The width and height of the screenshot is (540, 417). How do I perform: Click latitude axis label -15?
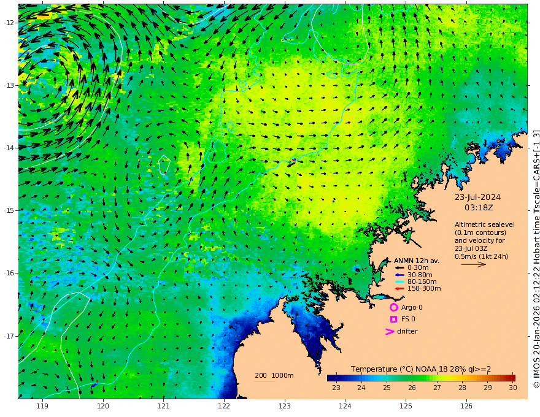tap(9, 210)
